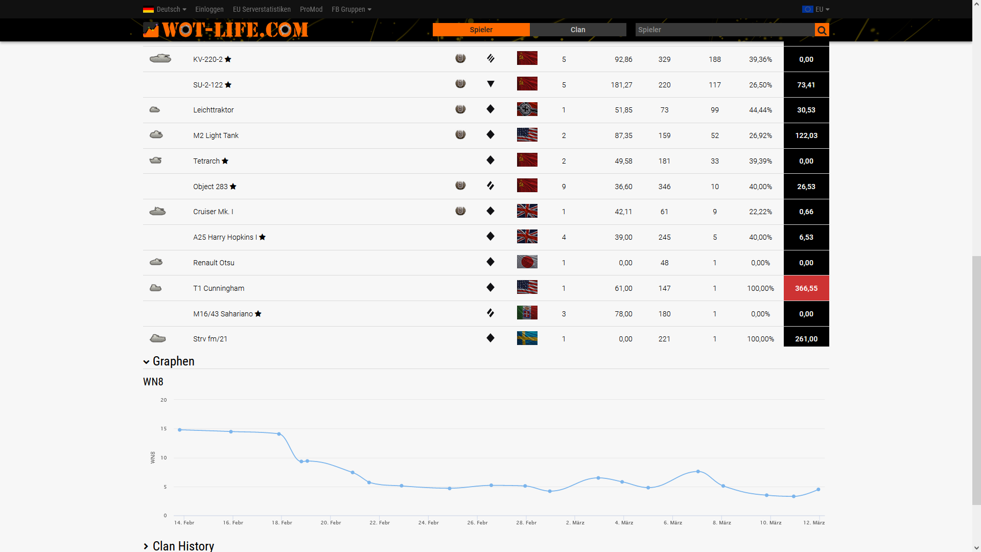Click the German flag in Leichttraktor row
This screenshot has height=552, width=981.
tap(527, 109)
